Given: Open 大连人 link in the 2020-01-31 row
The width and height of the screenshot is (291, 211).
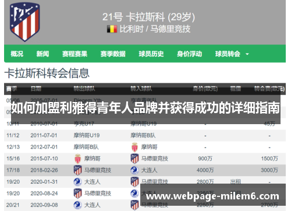Looking at the screenshot, I should (x=92, y=182).
